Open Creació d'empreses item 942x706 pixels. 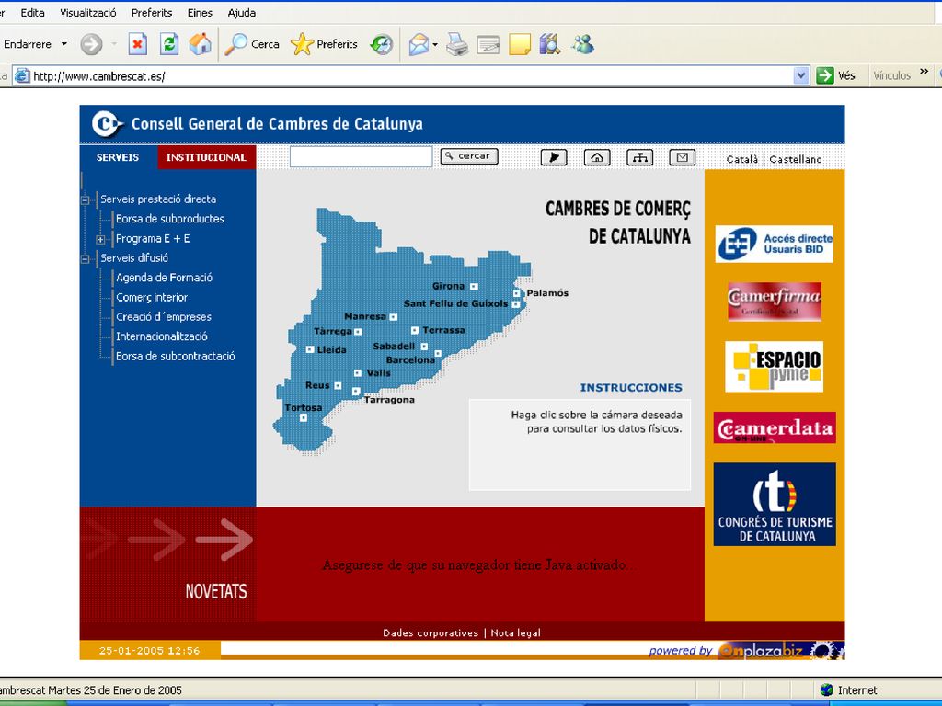pos(164,317)
